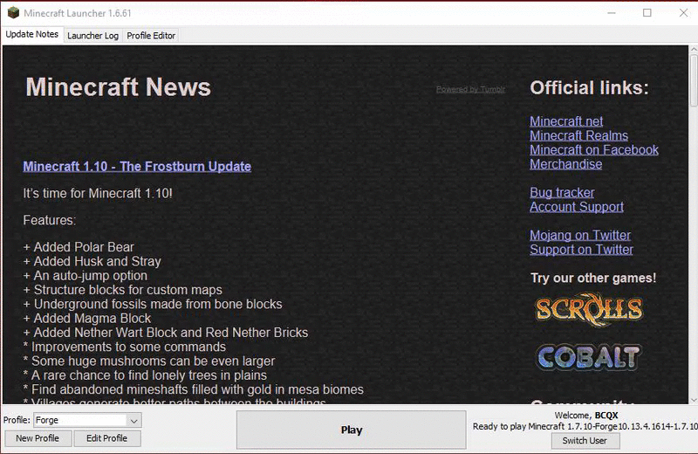Screen dimensions: 698x454
Task: Click the Switch User button
Action: point(585,441)
